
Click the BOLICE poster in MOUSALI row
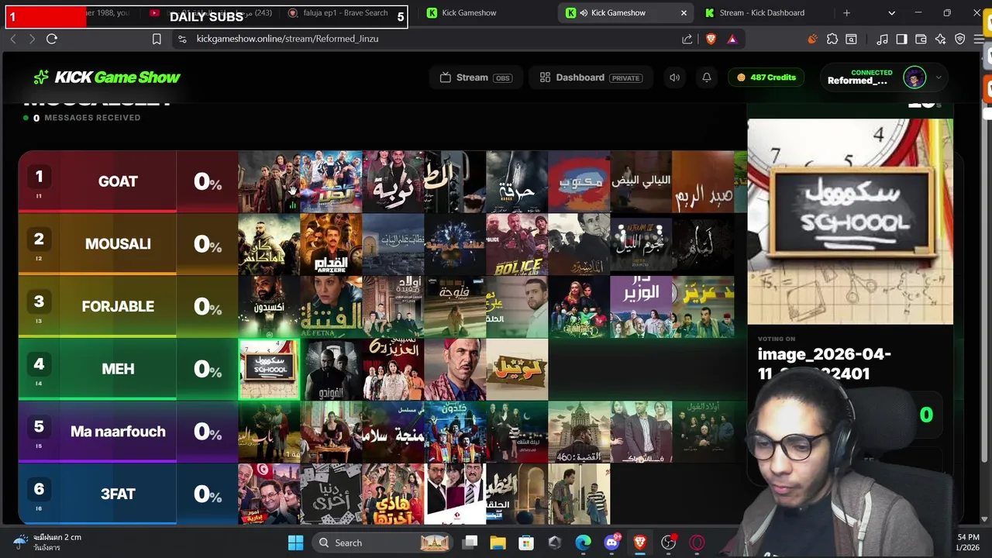(517, 244)
